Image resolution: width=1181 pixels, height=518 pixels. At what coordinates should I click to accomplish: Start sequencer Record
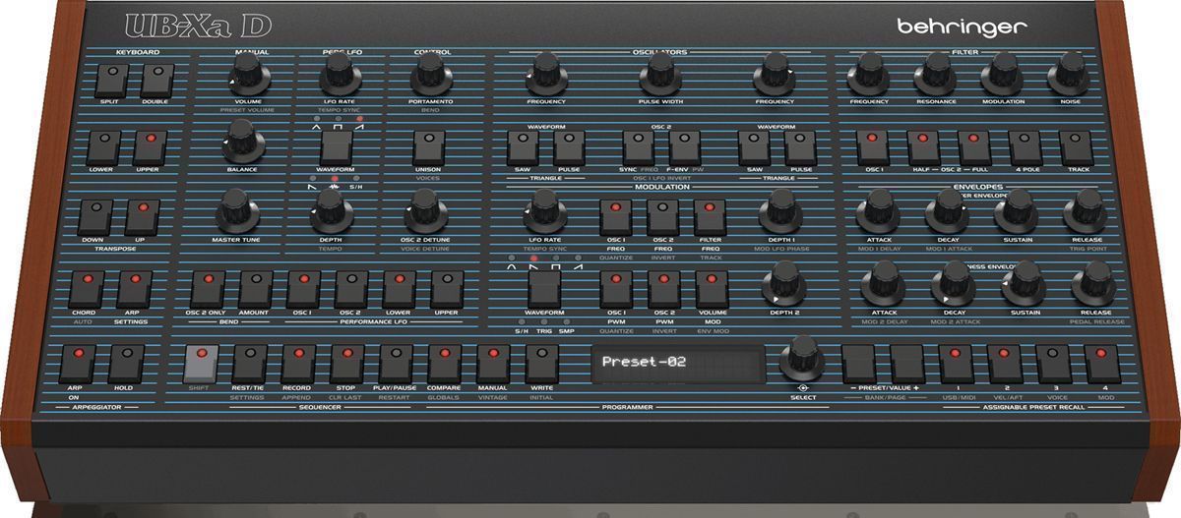pyautogui.click(x=298, y=364)
